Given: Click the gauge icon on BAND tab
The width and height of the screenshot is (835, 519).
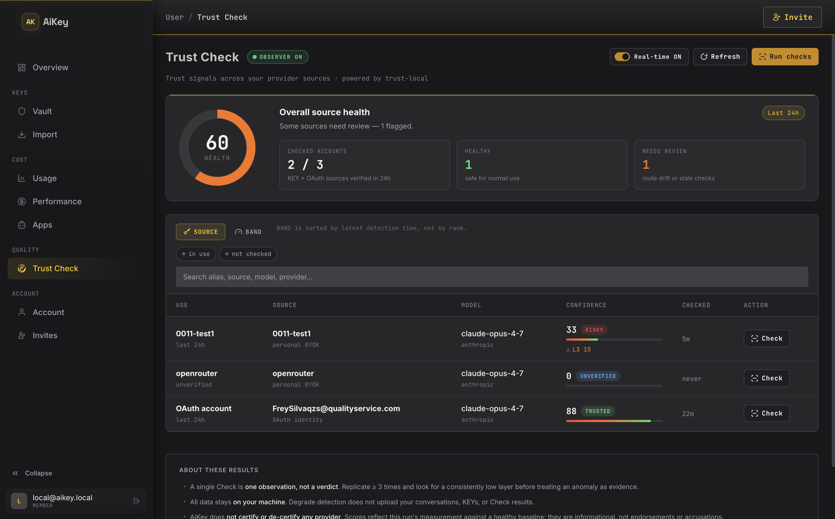Looking at the screenshot, I should pyautogui.click(x=239, y=232).
